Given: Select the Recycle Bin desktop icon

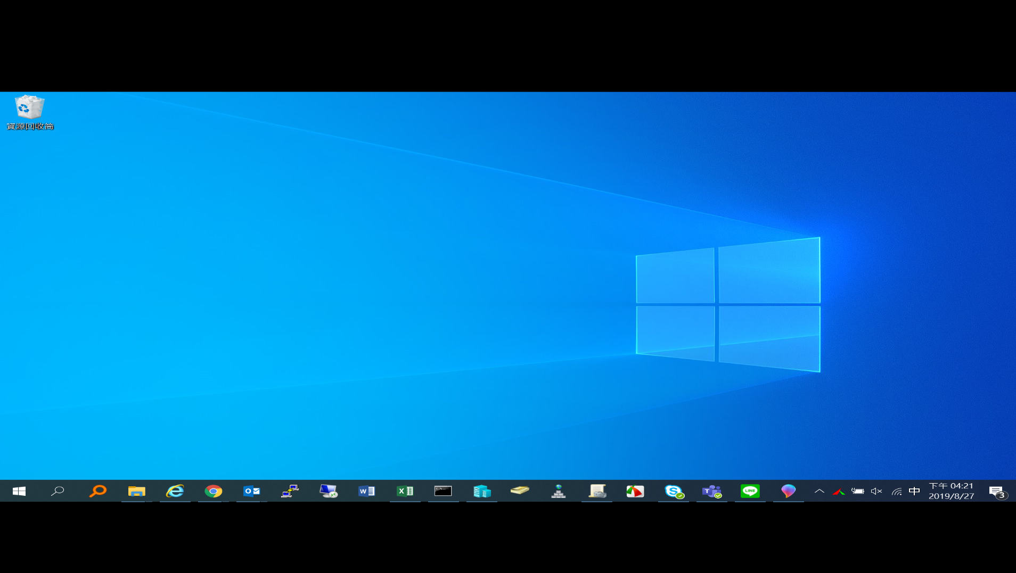Looking at the screenshot, I should point(30,112).
